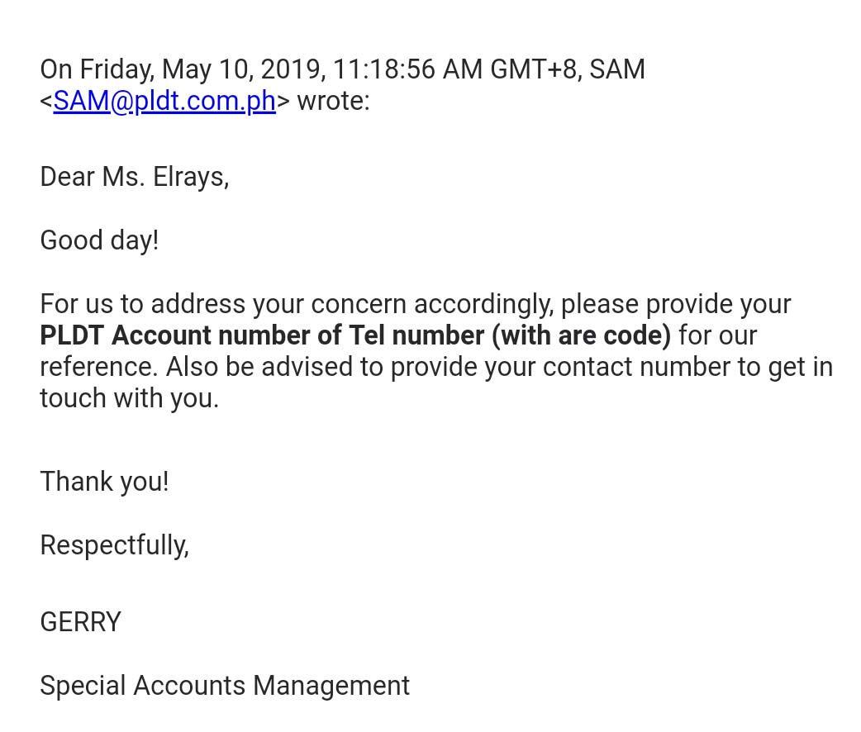Open the SAM@pldt.com.ph email link
Image resolution: width=861 pixels, height=732 pixels.
point(164,101)
